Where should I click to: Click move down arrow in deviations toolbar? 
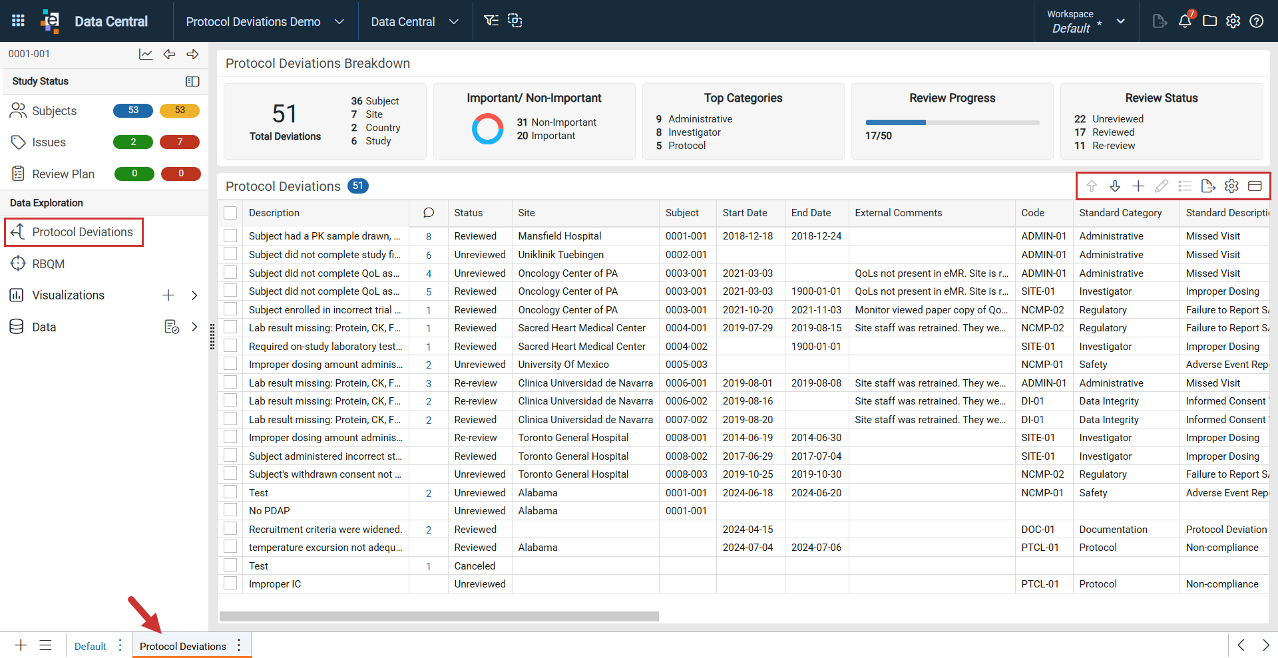click(1115, 186)
